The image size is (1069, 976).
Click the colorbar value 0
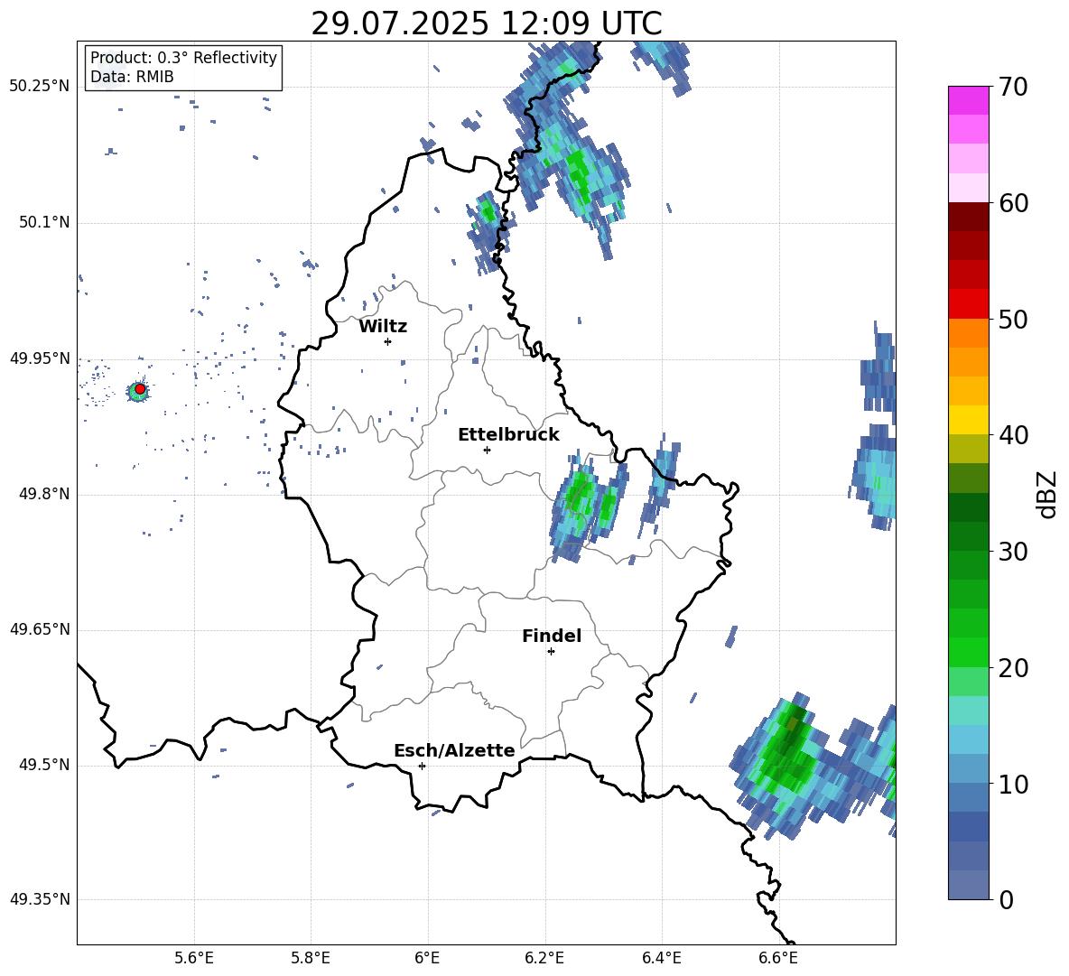[1006, 899]
